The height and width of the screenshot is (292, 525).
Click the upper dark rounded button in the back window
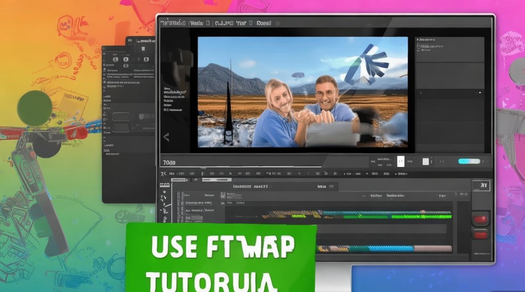pos(121,117)
